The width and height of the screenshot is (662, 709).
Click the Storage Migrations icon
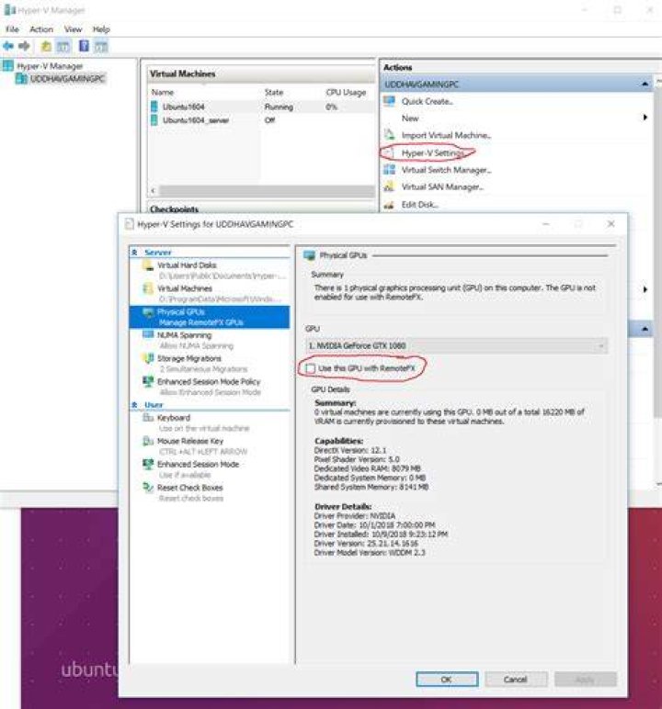tap(148, 358)
